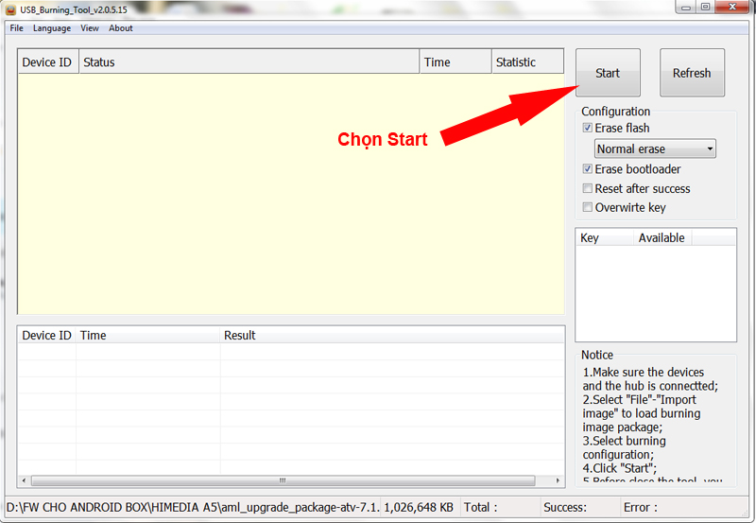Click the 1,026,648 KB size in status bar

pos(419,508)
